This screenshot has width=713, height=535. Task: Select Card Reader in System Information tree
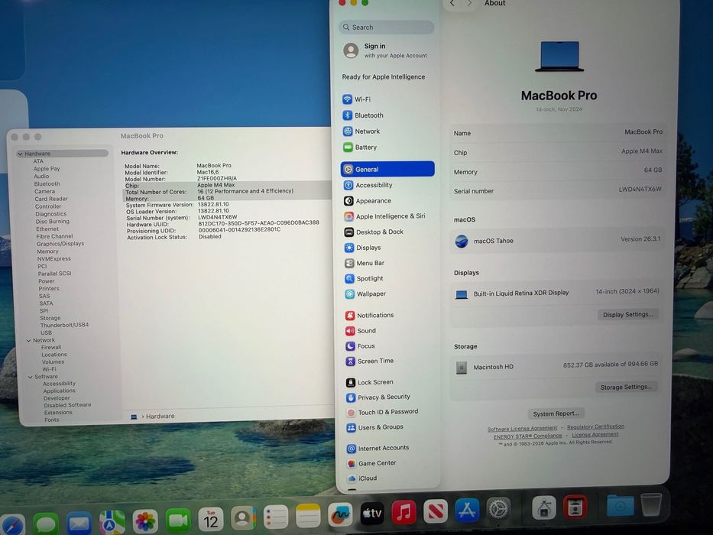coord(51,199)
